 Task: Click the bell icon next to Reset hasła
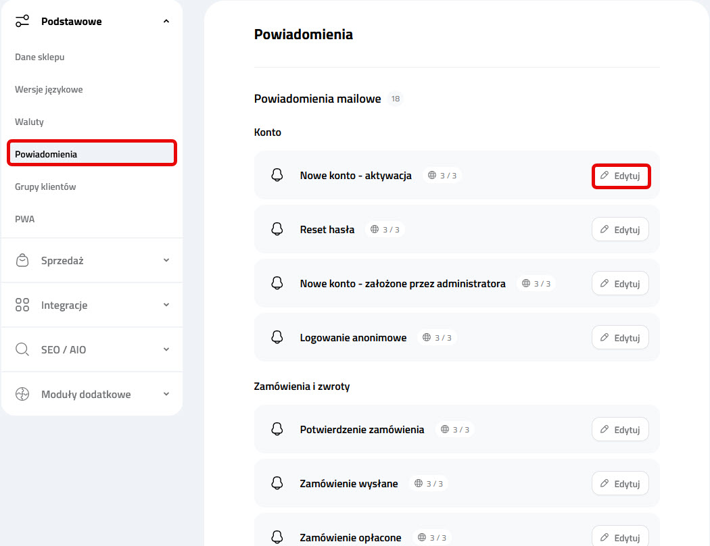tap(277, 229)
